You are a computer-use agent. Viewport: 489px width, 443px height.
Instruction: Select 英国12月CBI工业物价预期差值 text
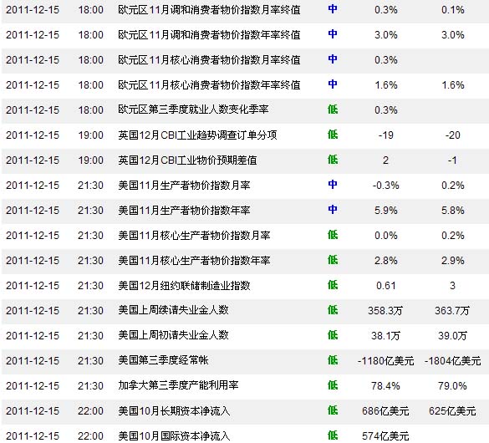coord(187,160)
